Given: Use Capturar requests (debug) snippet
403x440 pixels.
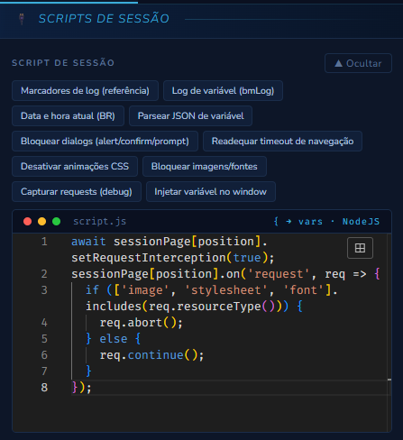Looking at the screenshot, I should click(77, 191).
